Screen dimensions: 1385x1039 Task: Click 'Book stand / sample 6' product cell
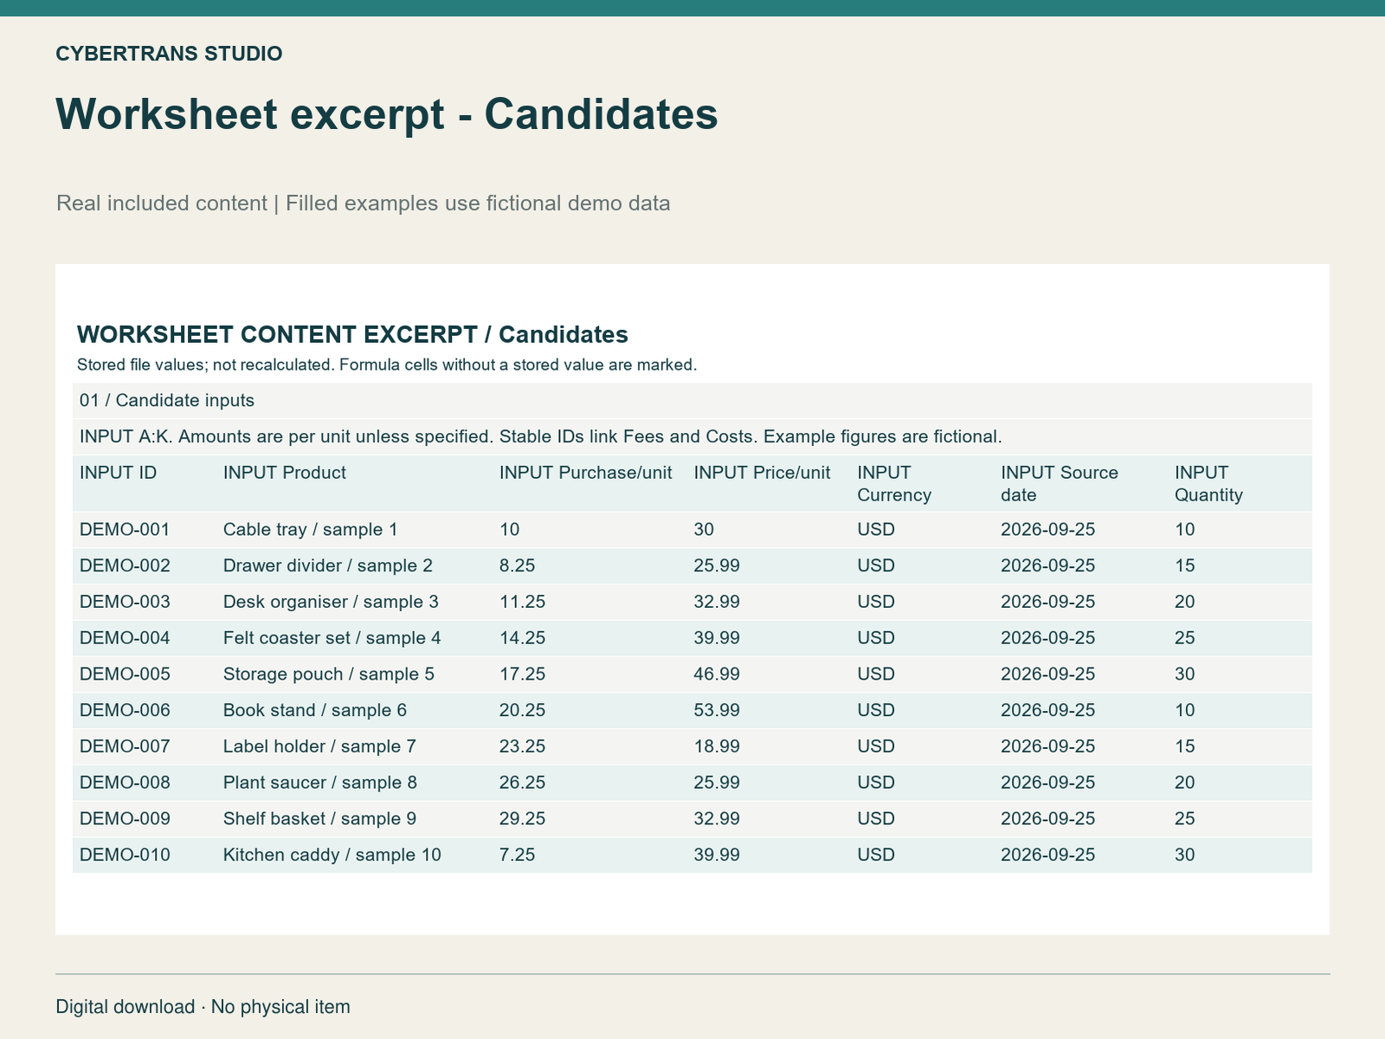pos(315,711)
